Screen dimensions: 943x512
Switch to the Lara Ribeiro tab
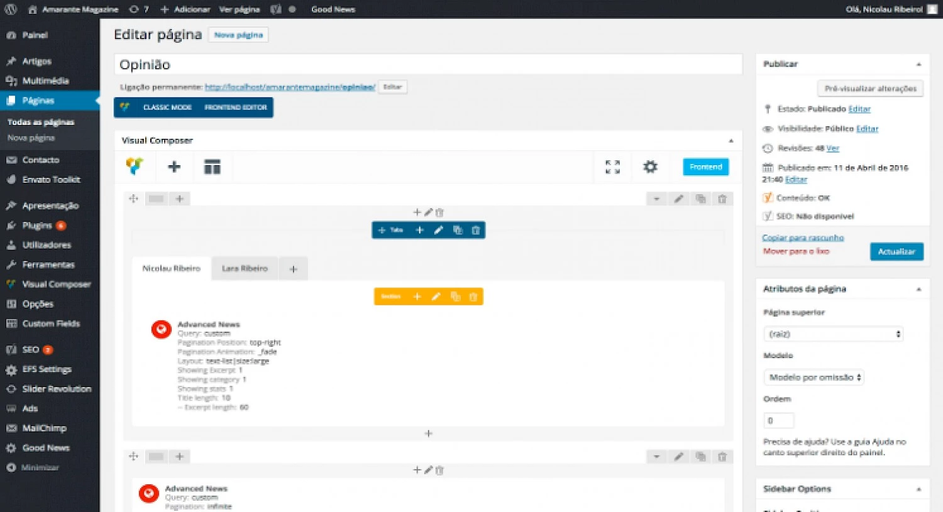(245, 269)
